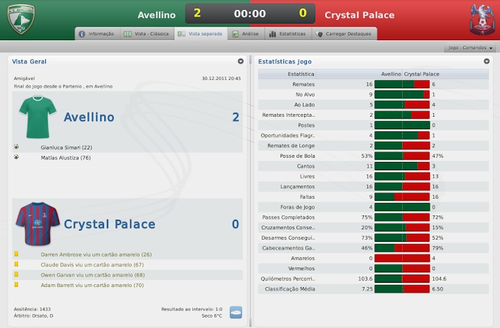The width and height of the screenshot is (500, 328).
Task: Click goal ball icon beside Matías Alustiza
Action: 16,157
